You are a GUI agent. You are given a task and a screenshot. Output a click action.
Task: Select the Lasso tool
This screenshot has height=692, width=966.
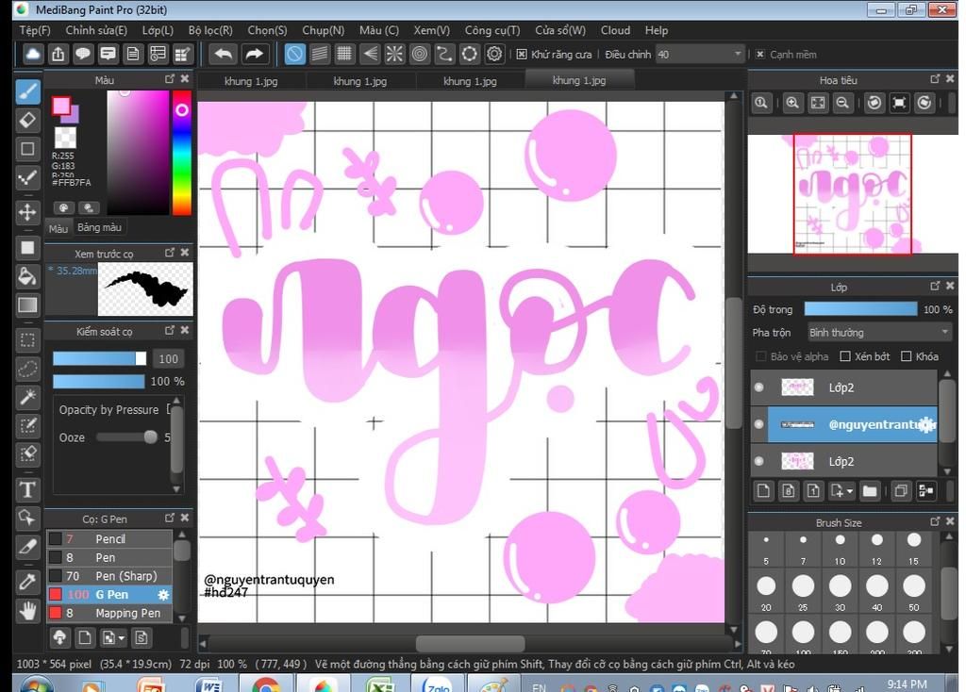pos(27,369)
